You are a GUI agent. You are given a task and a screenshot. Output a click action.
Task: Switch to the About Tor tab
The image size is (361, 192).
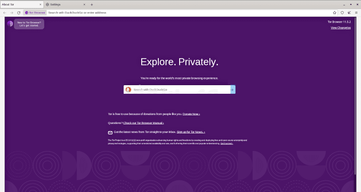[x=22, y=5]
